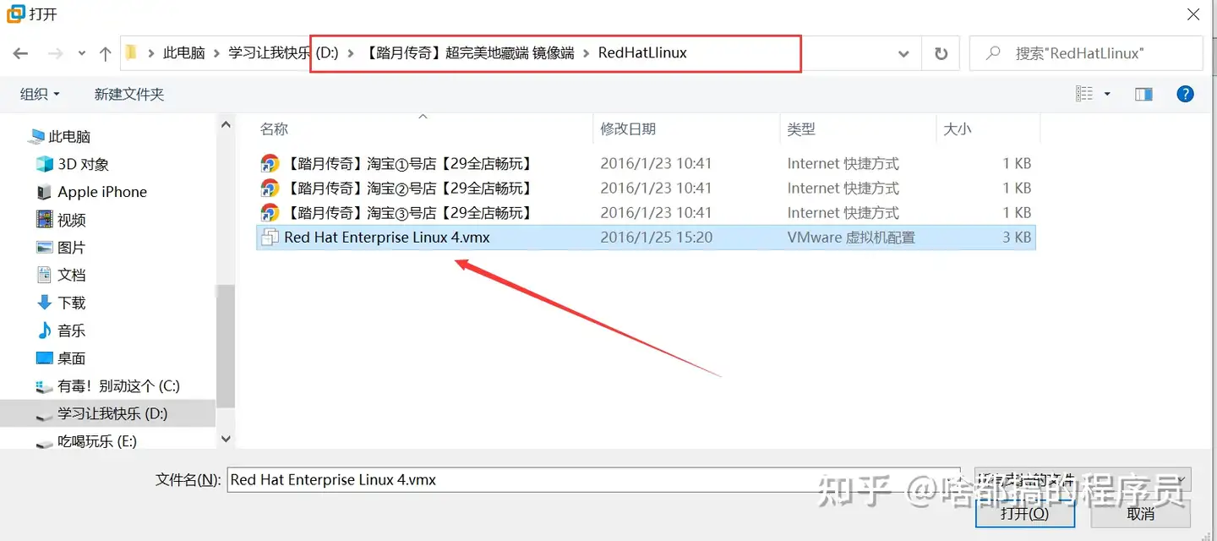This screenshot has height=541, width=1217.
Task: Click the 桌面 desktop icon
Action: (x=45, y=358)
